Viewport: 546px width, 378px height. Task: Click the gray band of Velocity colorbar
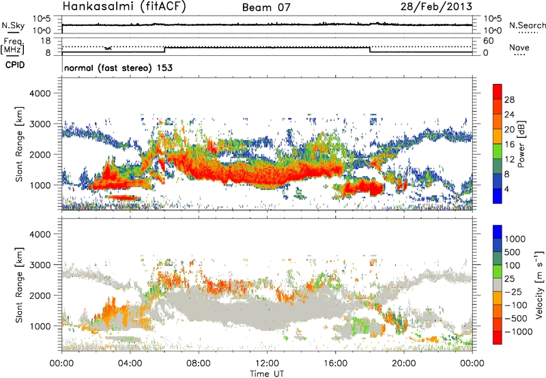(x=498, y=285)
